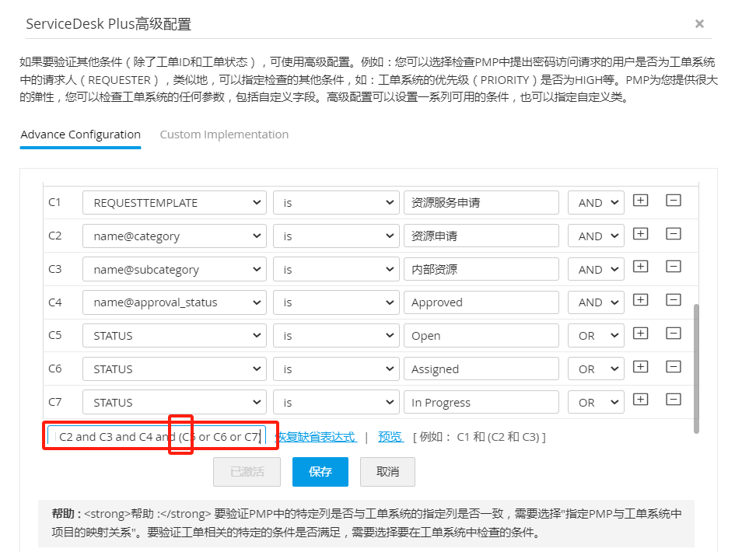
Task: Change the 'is' operator dropdown in C5
Action: [x=336, y=336]
